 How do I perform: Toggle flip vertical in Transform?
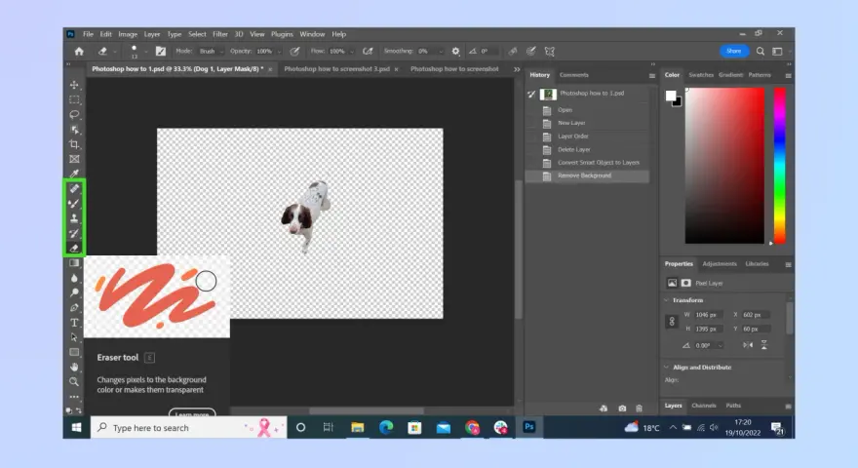(x=763, y=345)
